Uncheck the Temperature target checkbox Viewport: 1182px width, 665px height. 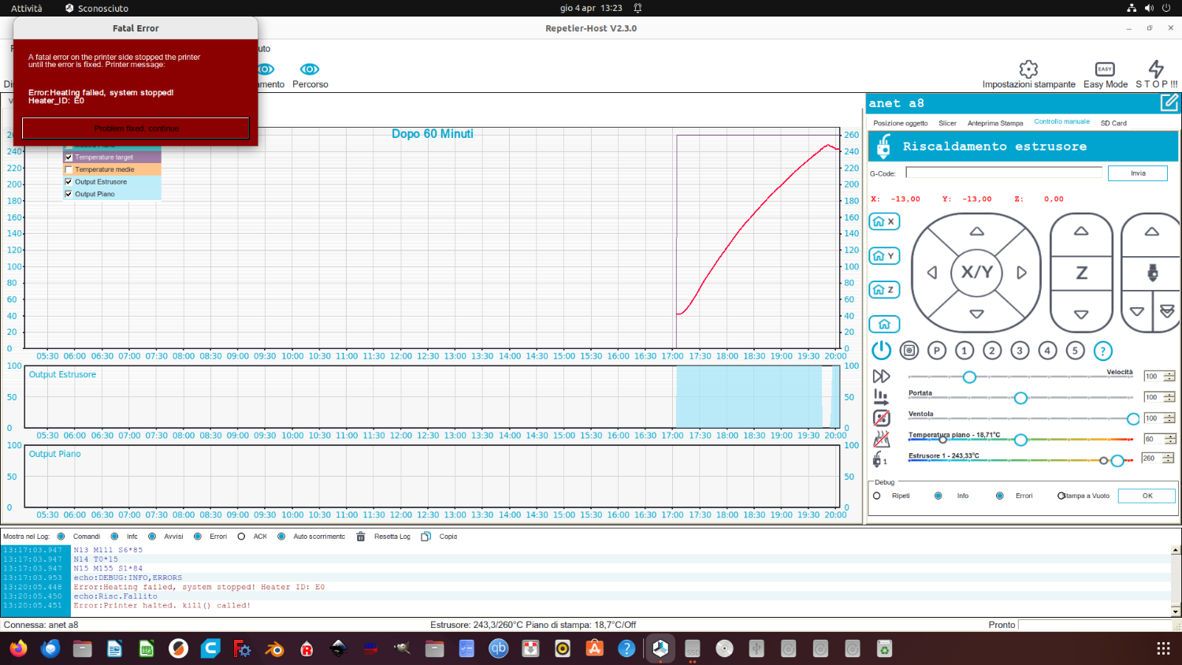pyautogui.click(x=69, y=158)
